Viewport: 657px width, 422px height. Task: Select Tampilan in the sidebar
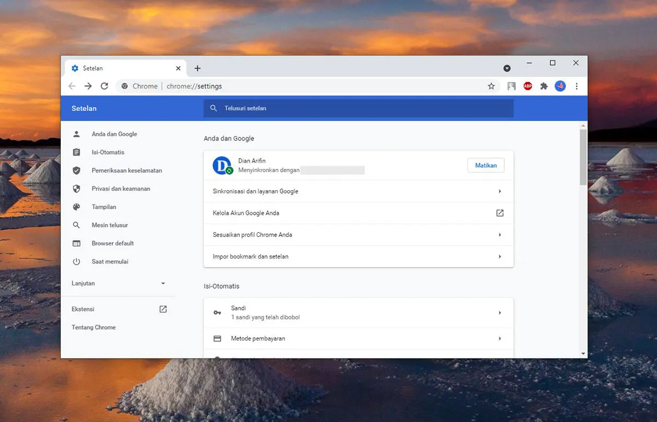(x=104, y=207)
